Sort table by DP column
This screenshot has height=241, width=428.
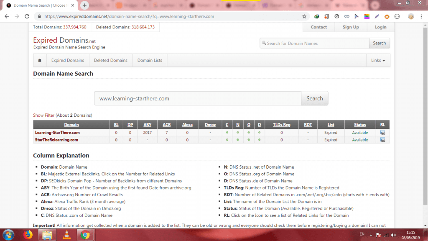coord(130,125)
